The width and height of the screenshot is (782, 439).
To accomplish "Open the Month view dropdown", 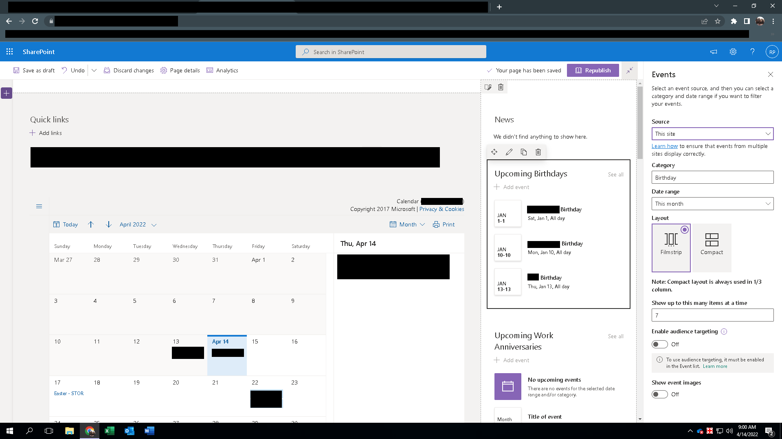I will point(407,224).
